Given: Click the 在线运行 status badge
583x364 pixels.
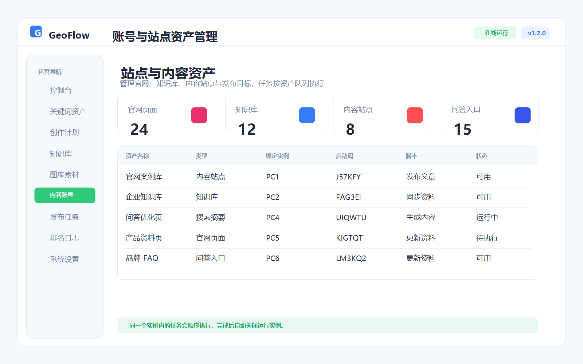Looking at the screenshot, I should [x=495, y=33].
